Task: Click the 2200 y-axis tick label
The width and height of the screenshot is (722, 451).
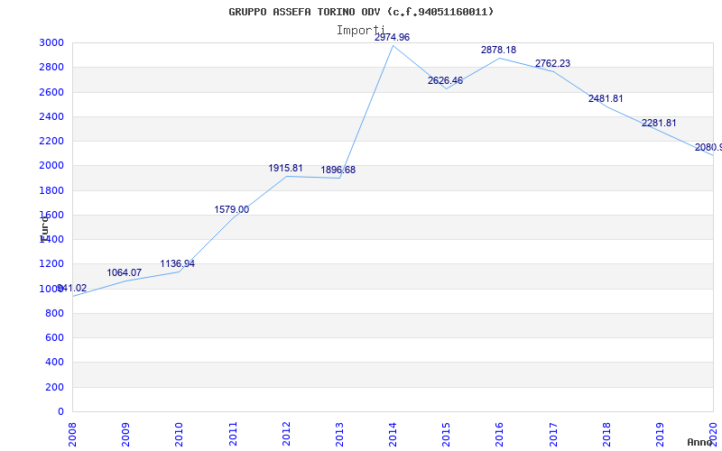Action: coord(51,141)
